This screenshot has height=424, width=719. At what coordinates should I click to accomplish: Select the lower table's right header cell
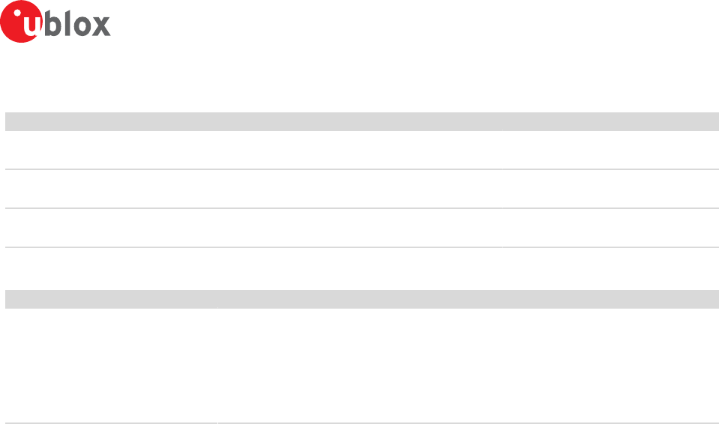(468, 299)
